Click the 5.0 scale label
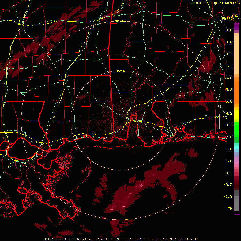The height and width of the screenshot is (241, 241). point(229,101)
